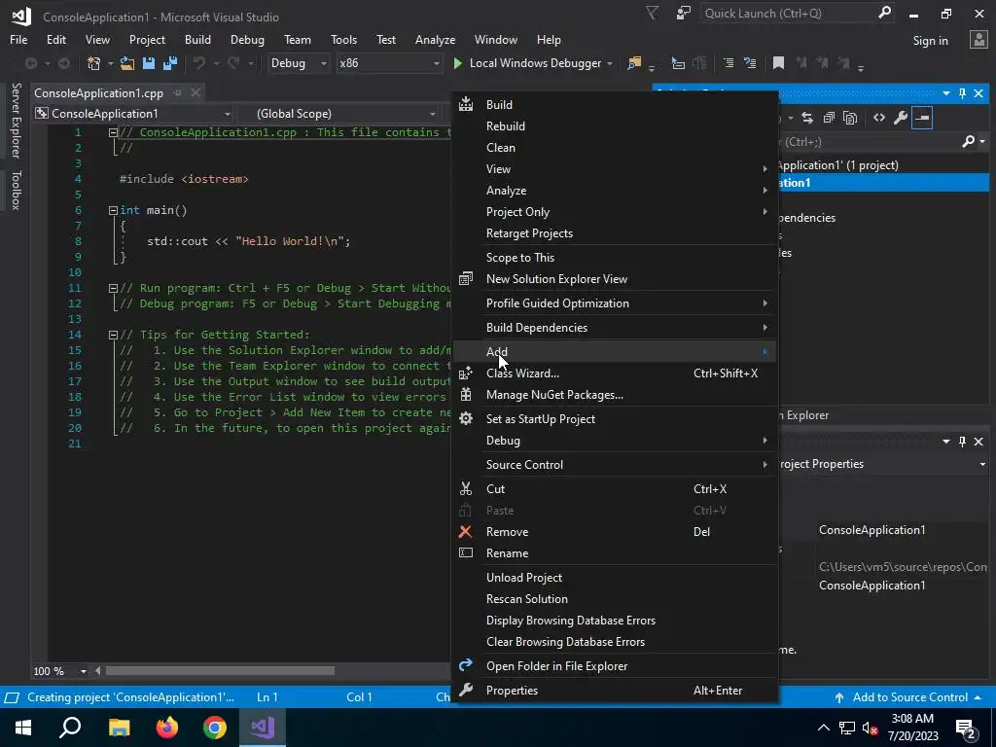
Task: Collapse the comment block at line 1
Action: coord(113,132)
